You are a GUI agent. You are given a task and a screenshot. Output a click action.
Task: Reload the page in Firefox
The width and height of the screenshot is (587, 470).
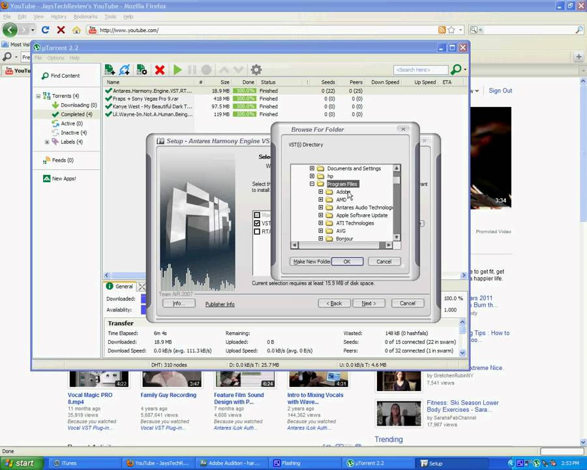(x=45, y=30)
